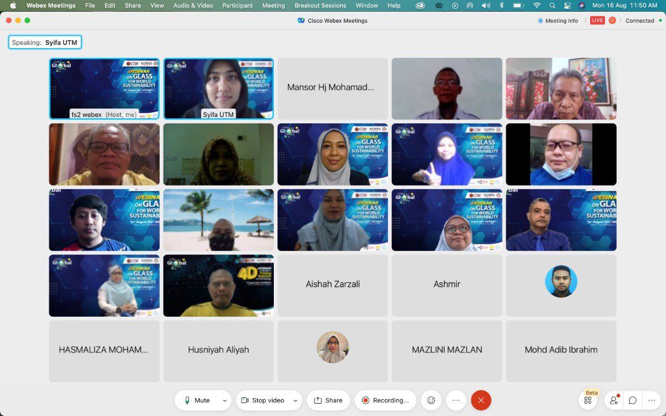Leave the meeting via the red X

point(480,400)
